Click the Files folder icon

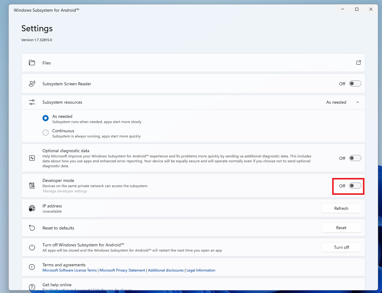(32, 63)
